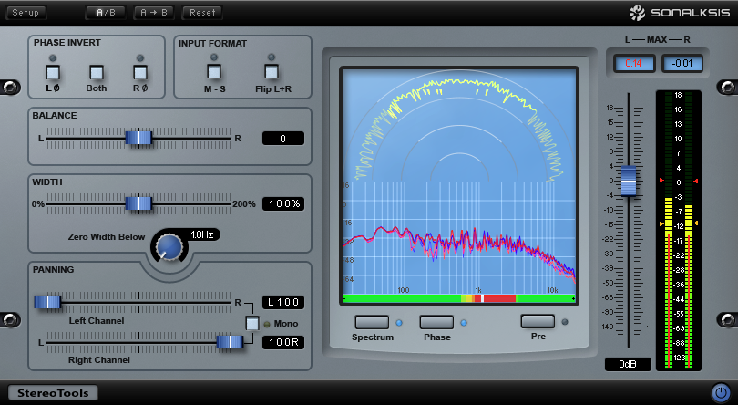Switch A/B preset comparison
The image size is (738, 405).
106,13
